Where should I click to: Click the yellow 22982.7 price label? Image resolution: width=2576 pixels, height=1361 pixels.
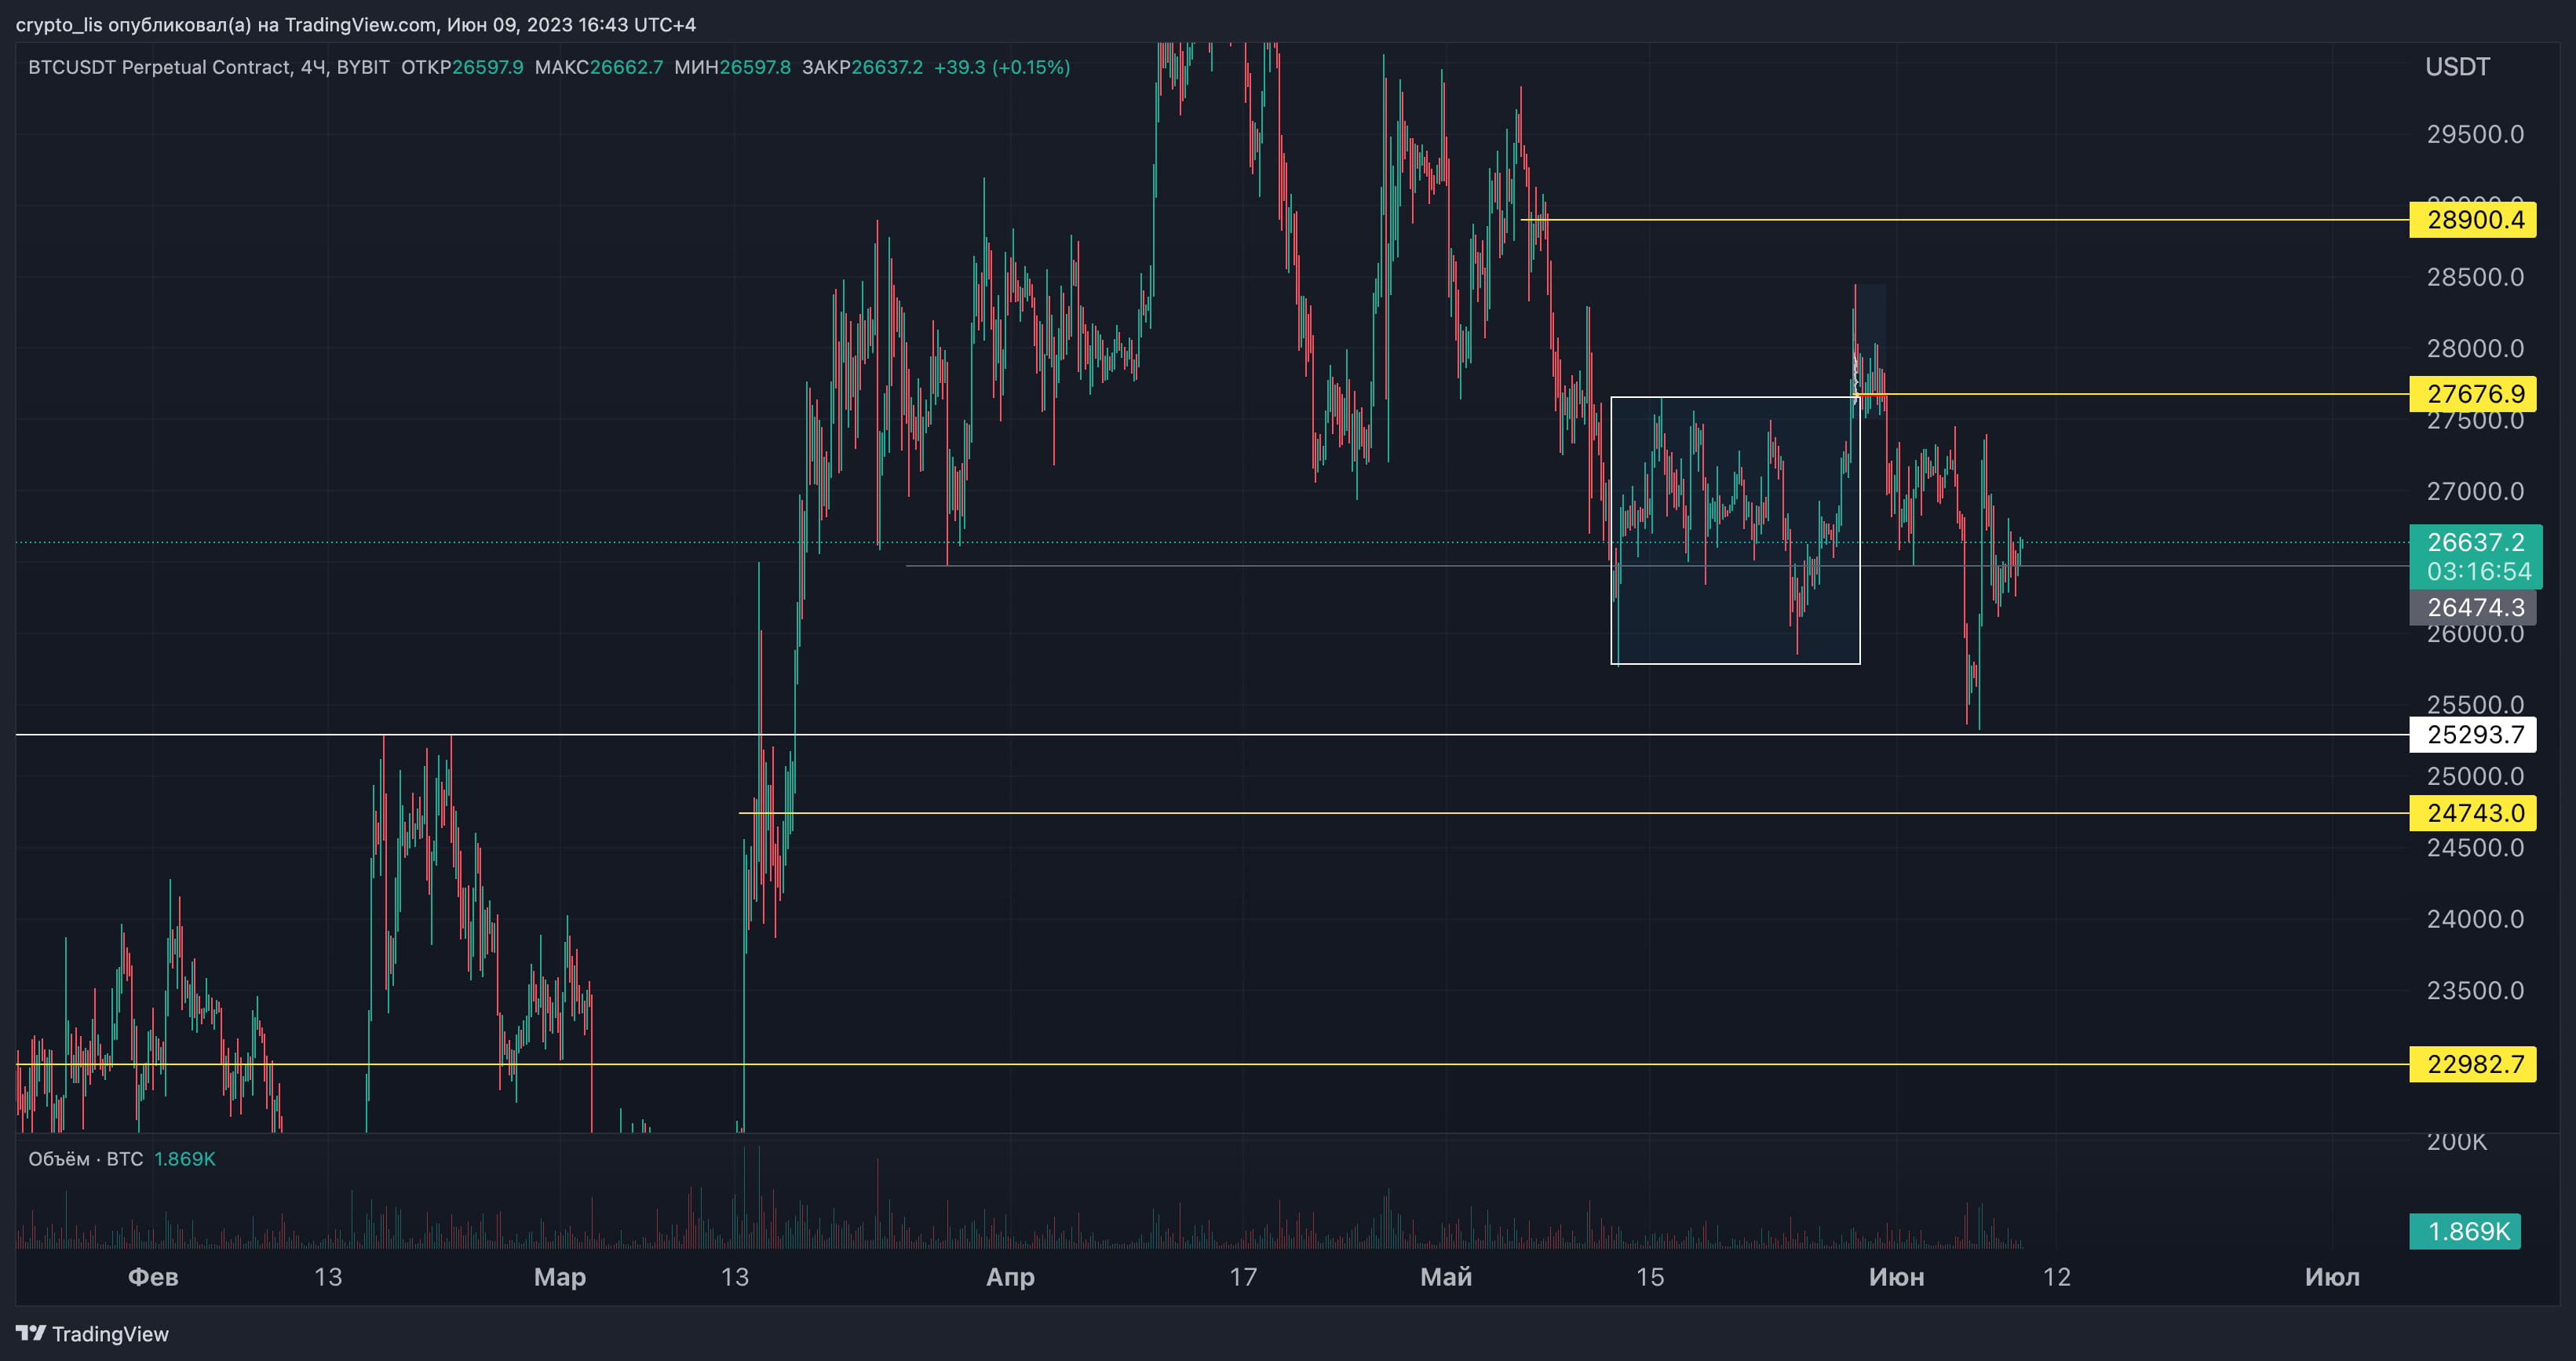[x=2472, y=1064]
